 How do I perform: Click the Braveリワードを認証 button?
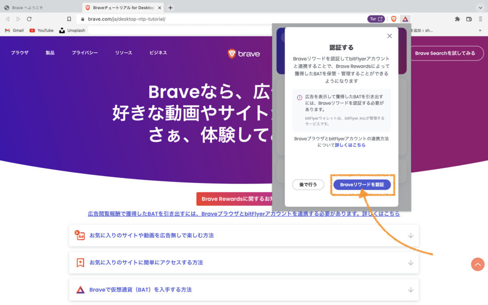point(362,184)
